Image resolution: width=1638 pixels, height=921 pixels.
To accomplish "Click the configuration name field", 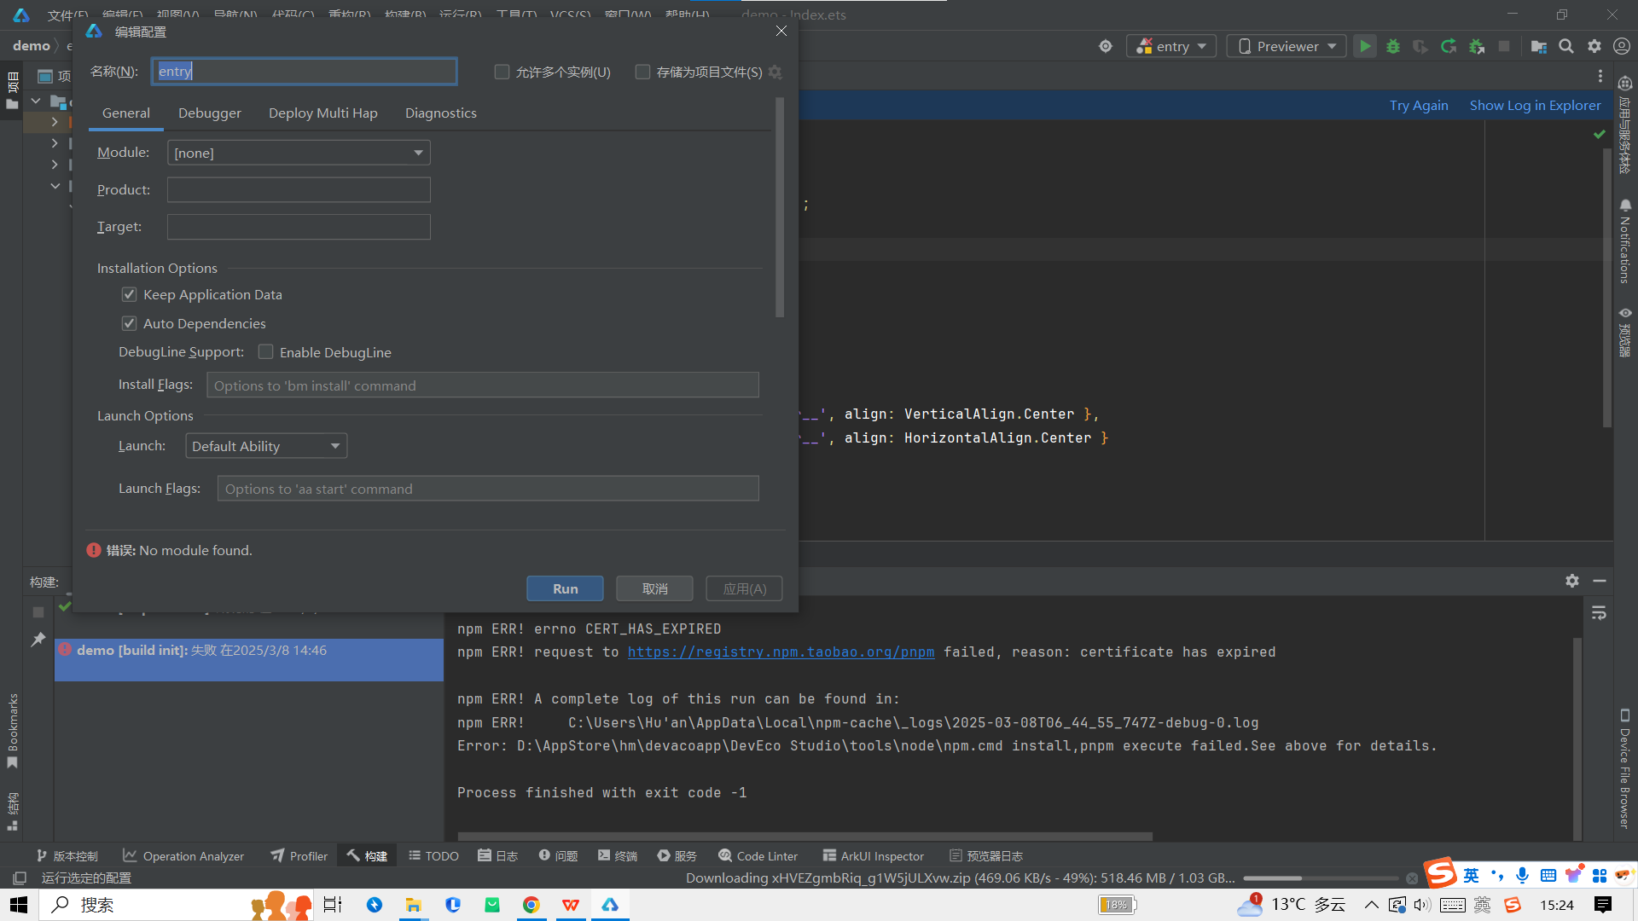I will 304,71.
